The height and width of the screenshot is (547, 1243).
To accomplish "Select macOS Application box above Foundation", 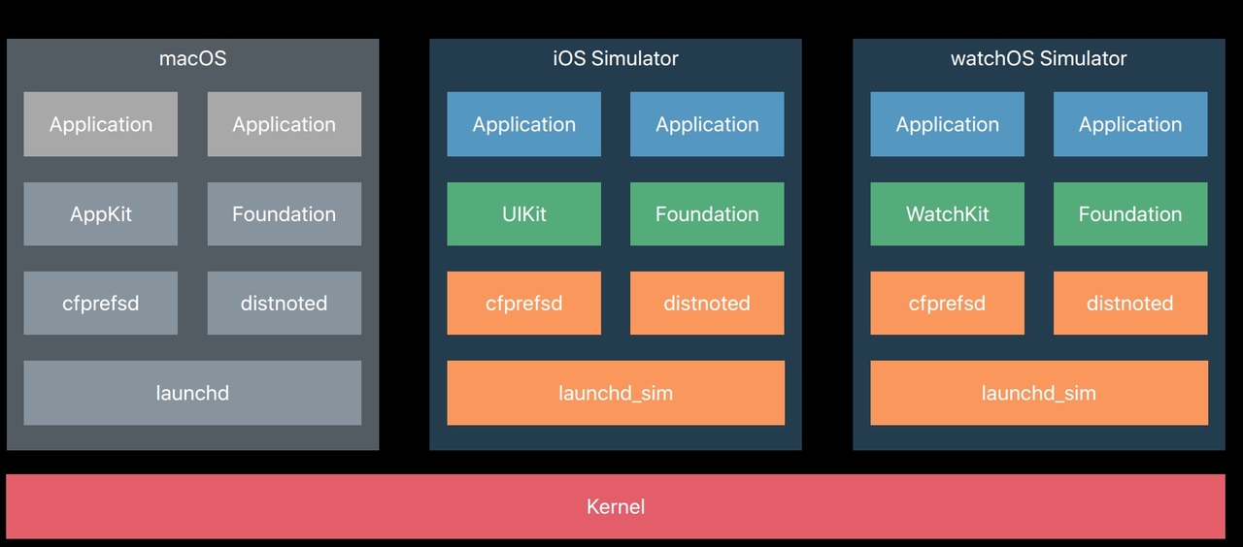I will [x=285, y=124].
